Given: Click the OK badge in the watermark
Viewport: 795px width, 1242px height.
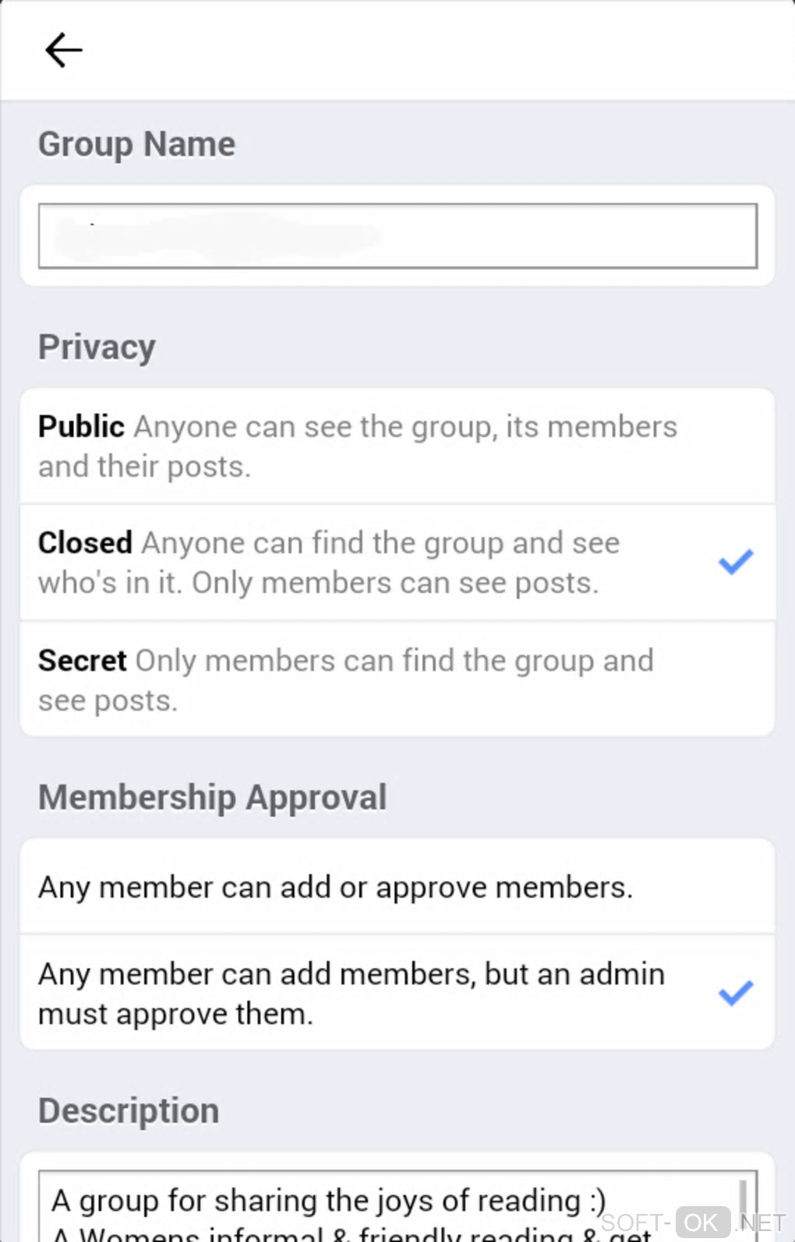Looking at the screenshot, I should (x=701, y=1223).
